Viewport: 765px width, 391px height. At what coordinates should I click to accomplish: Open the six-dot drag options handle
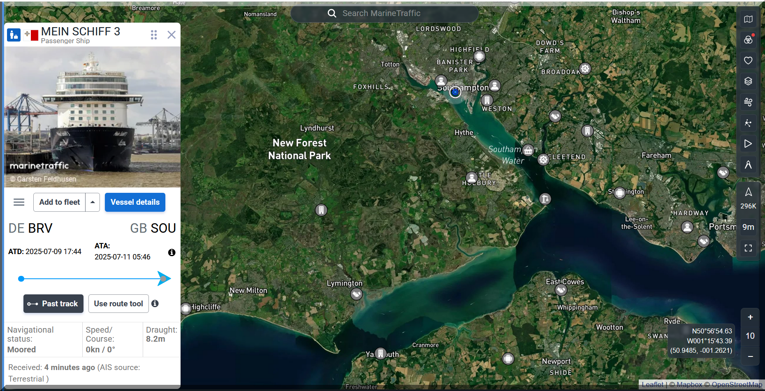tap(154, 35)
